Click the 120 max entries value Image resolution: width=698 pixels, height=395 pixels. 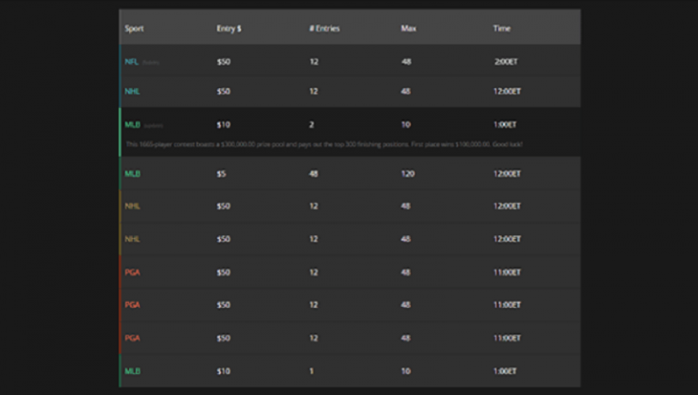pyautogui.click(x=407, y=173)
